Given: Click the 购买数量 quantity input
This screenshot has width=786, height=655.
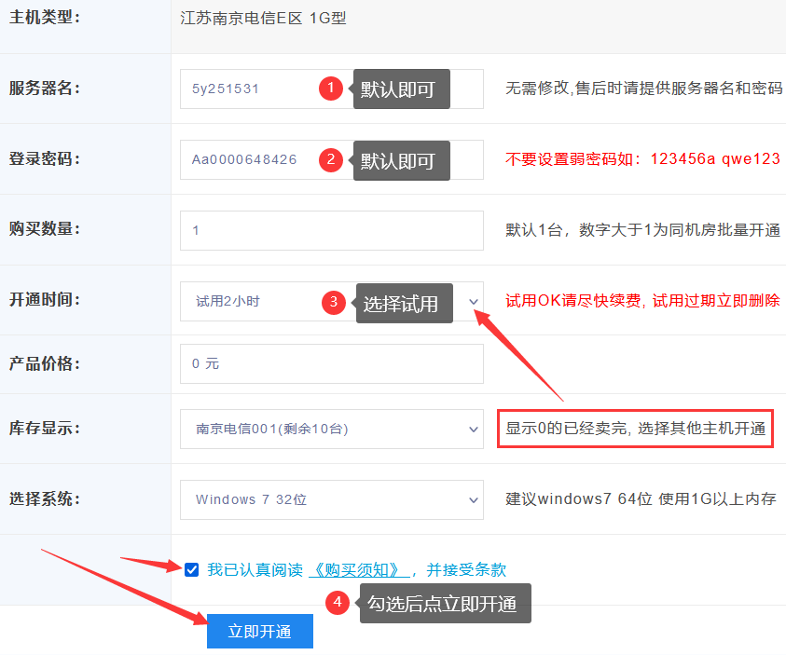Looking at the screenshot, I should click(x=331, y=230).
